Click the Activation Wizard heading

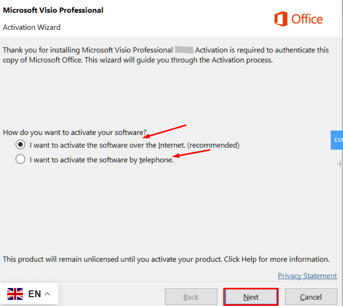(31, 27)
